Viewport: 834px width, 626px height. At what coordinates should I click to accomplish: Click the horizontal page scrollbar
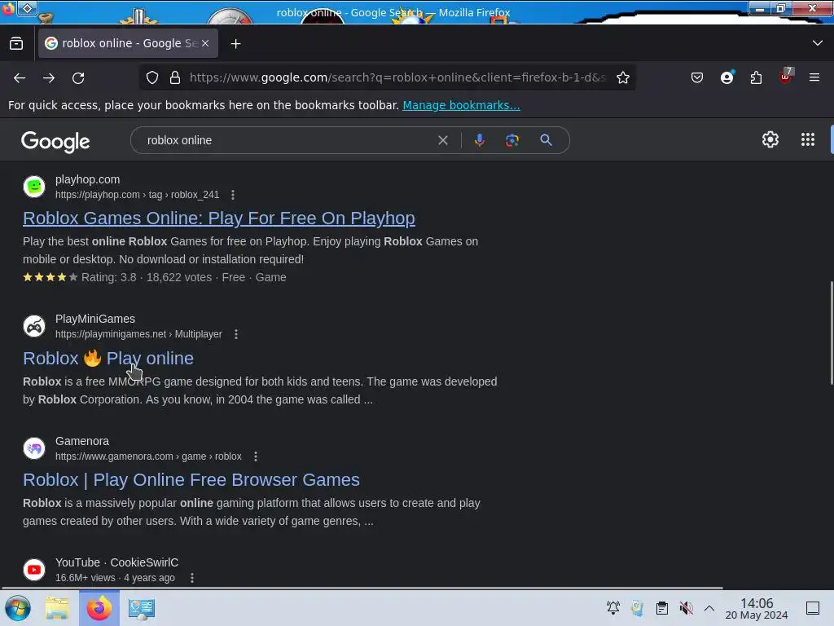pyautogui.click(x=362, y=589)
